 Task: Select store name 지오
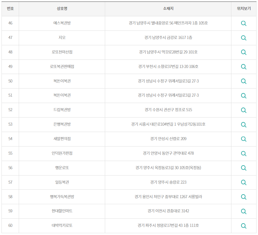coord(62,37)
